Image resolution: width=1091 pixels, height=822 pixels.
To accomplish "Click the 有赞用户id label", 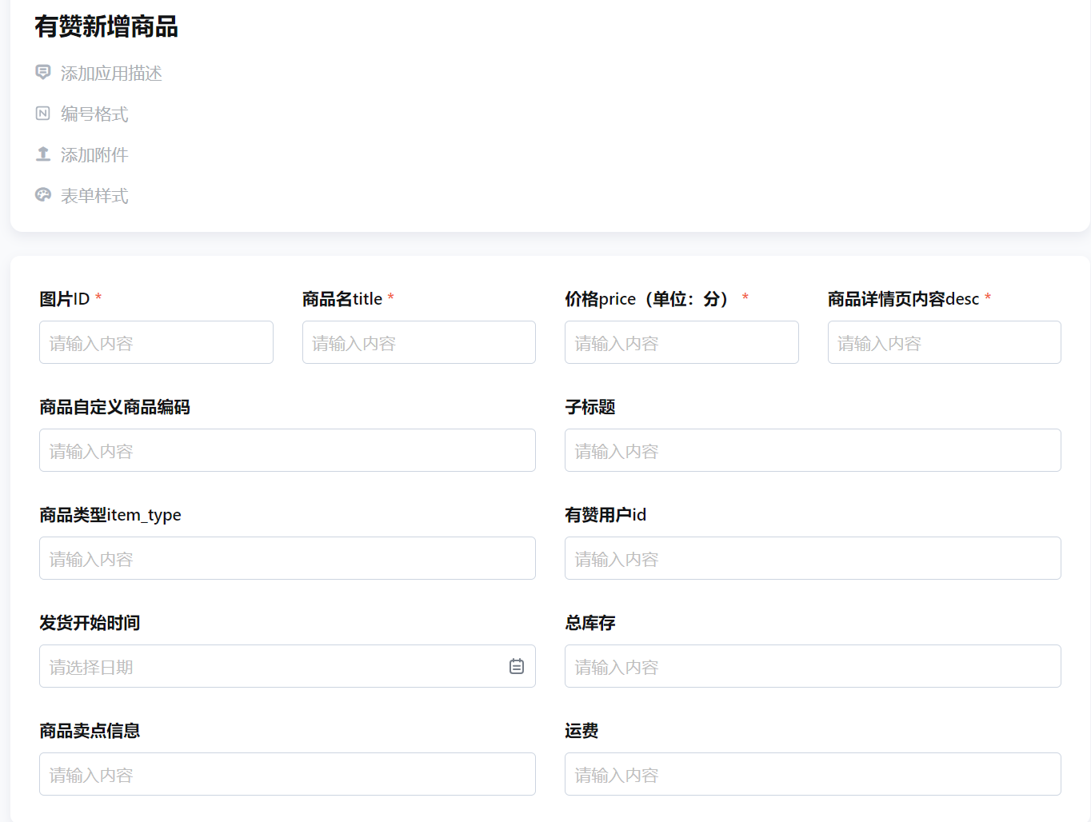I will pyautogui.click(x=605, y=515).
